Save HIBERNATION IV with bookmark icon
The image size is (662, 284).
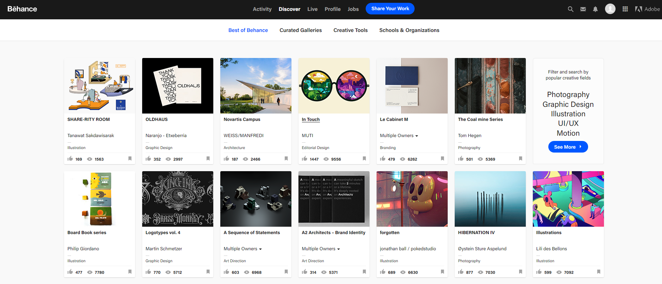pos(521,272)
